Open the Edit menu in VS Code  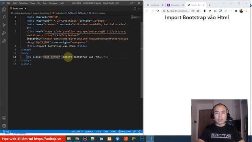15,3
